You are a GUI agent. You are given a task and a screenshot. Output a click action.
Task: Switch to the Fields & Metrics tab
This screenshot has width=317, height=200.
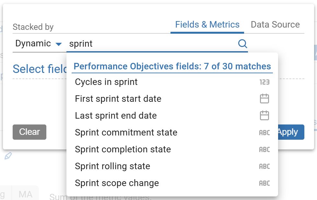click(207, 25)
